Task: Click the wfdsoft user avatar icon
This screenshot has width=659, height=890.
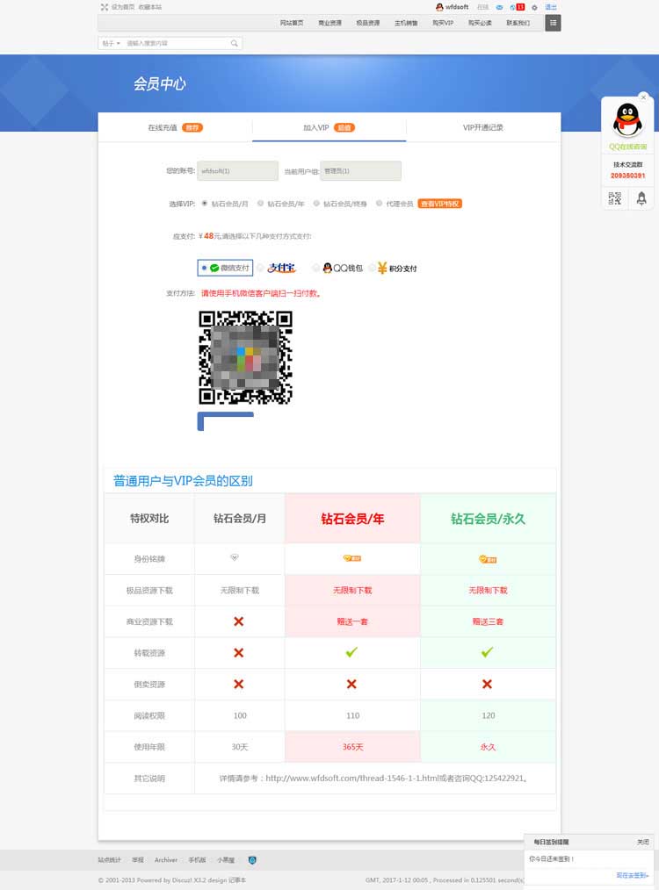Action: click(x=439, y=7)
